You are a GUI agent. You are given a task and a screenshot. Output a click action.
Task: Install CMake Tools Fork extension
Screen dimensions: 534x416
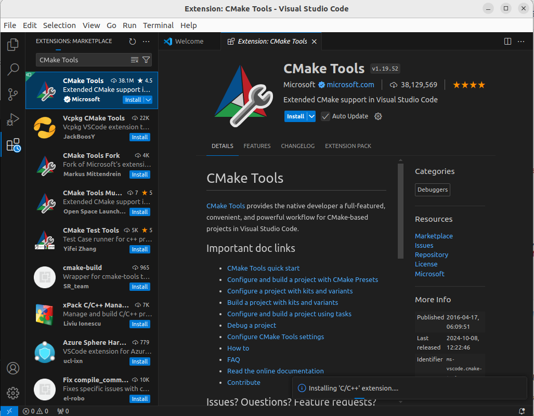[x=140, y=175]
